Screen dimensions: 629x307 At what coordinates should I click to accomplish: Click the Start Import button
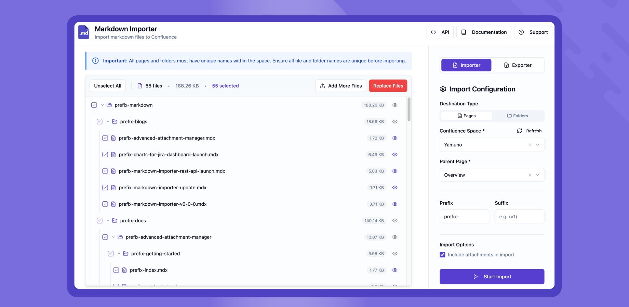tap(492, 276)
